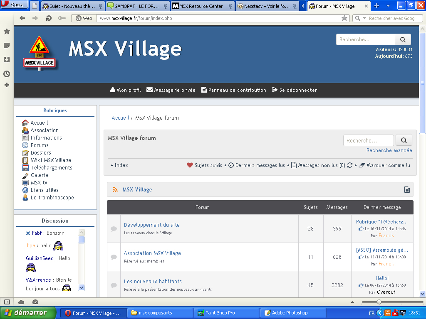
Task: Switch to Necstasy tab
Action: coord(267,6)
